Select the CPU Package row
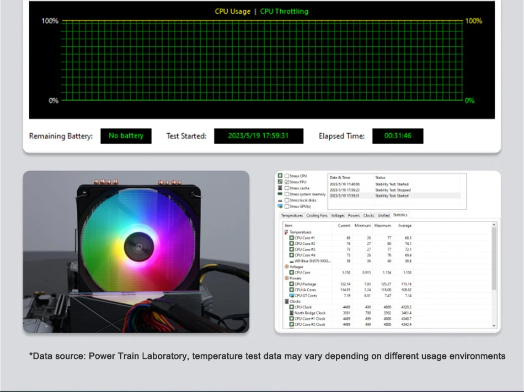The height and width of the screenshot is (392, 524). click(305, 284)
